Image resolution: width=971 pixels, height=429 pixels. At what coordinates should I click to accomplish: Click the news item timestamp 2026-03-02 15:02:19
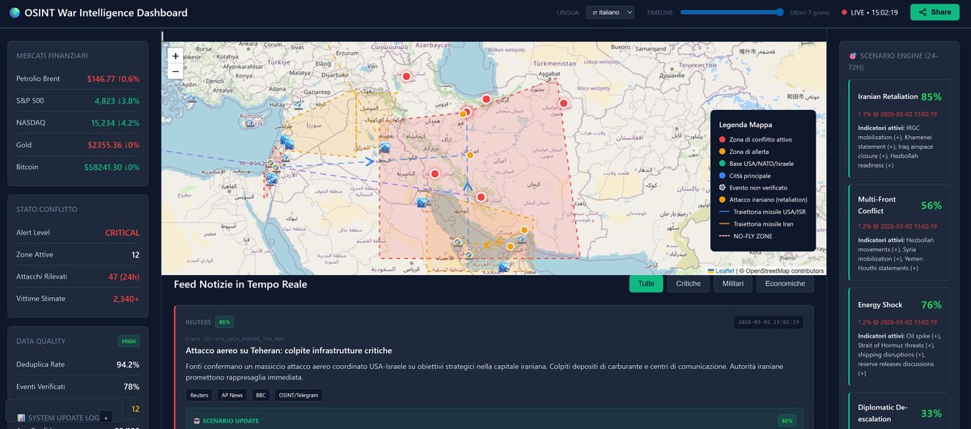[768, 322]
